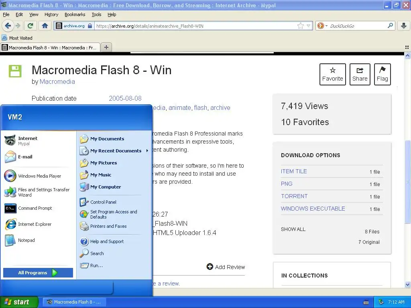Click the page scrollbar down arrow
Screen dimensions: 411x308
pos(407,284)
